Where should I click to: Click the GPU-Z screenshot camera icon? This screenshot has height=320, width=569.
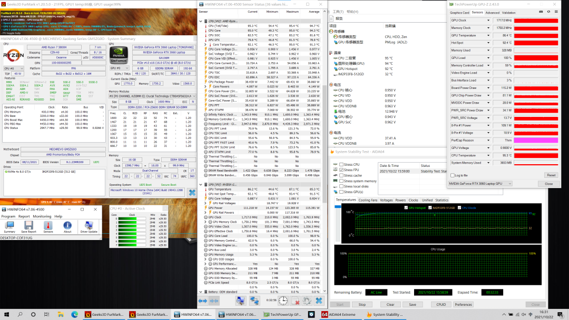541,12
